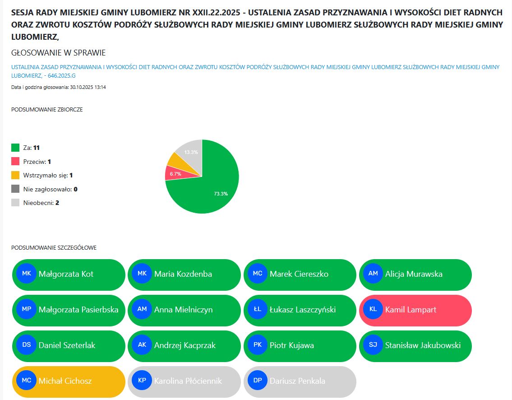Image resolution: width=512 pixels, height=400 pixels.
Task: Select the DP avatar for Dariusz Penkala
Action: point(258,381)
